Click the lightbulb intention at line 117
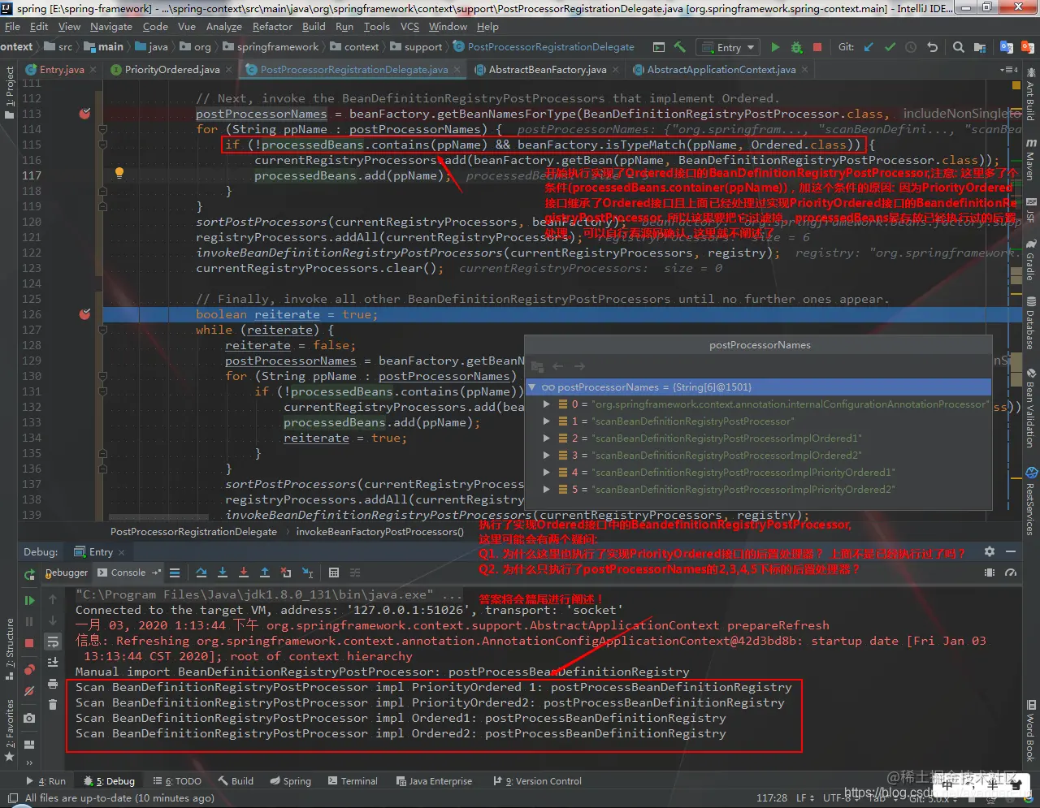The image size is (1040, 808). [119, 173]
